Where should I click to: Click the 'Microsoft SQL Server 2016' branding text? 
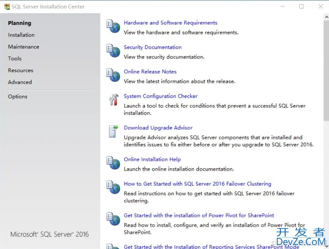[50, 234]
